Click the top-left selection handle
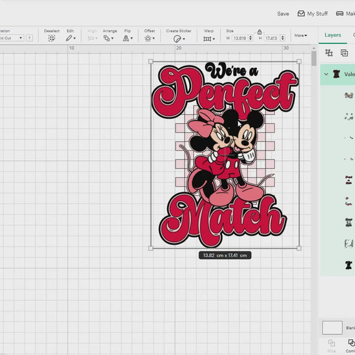This screenshot has height=355, width=355. [151, 61]
